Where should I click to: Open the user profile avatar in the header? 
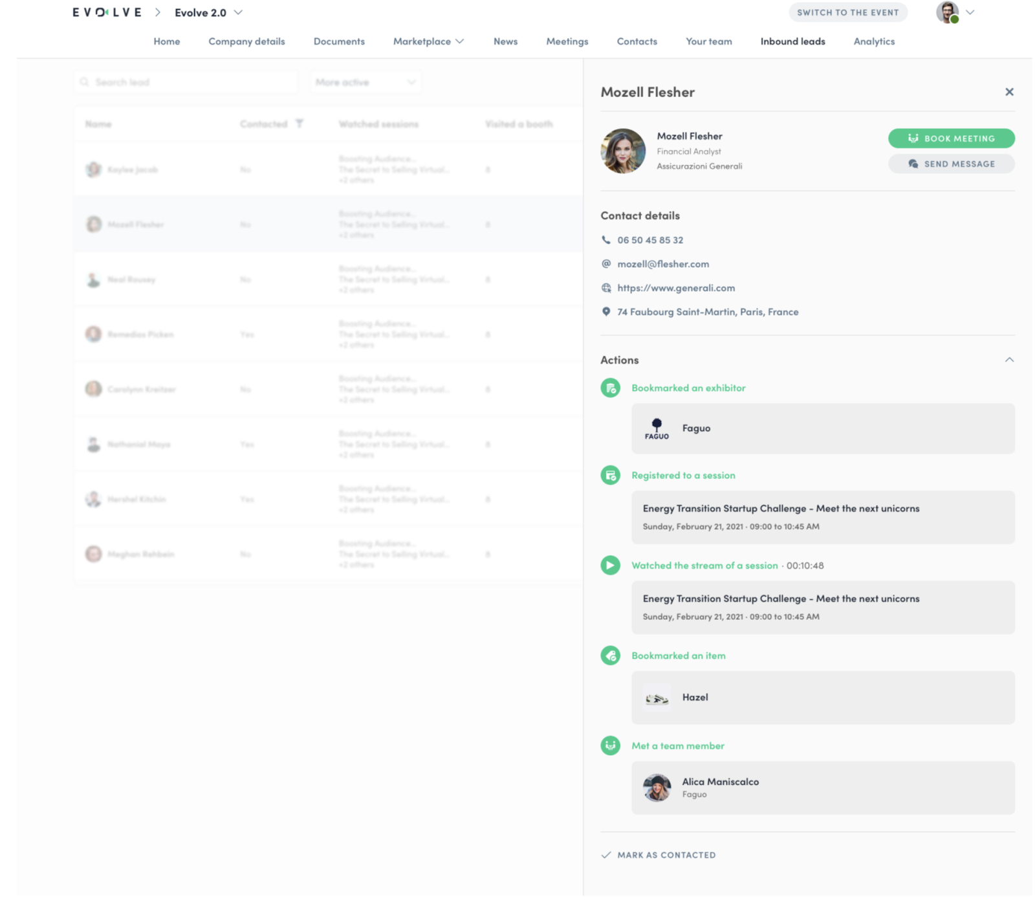point(947,12)
